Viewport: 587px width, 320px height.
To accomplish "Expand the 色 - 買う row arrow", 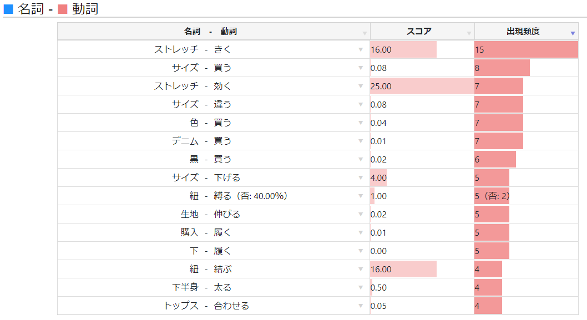I will (x=361, y=123).
